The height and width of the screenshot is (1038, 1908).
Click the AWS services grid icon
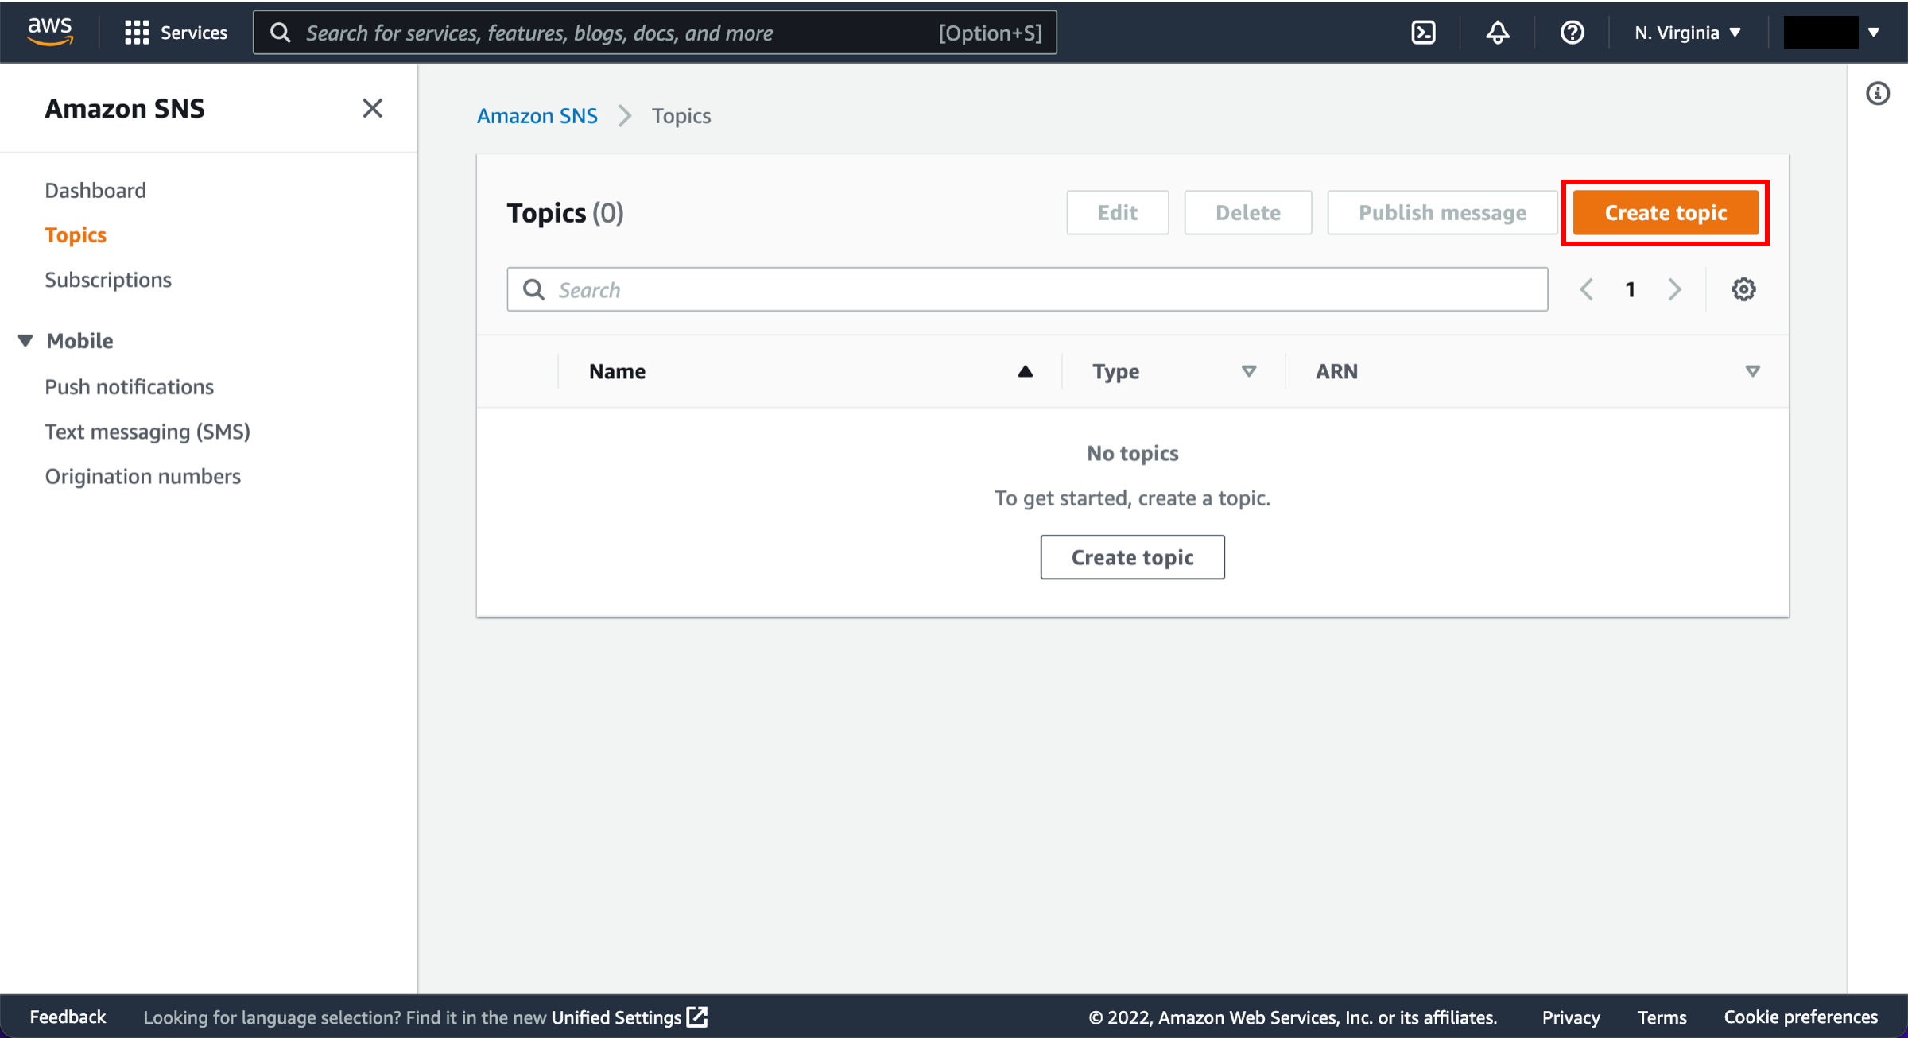click(x=137, y=31)
